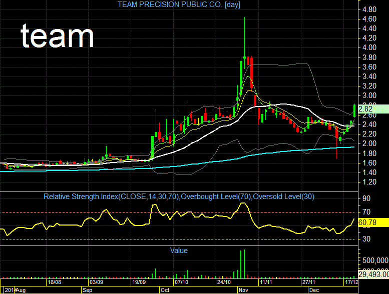389x294 pixels.
Task: Click the 07/10 date marker
Action: (181, 282)
